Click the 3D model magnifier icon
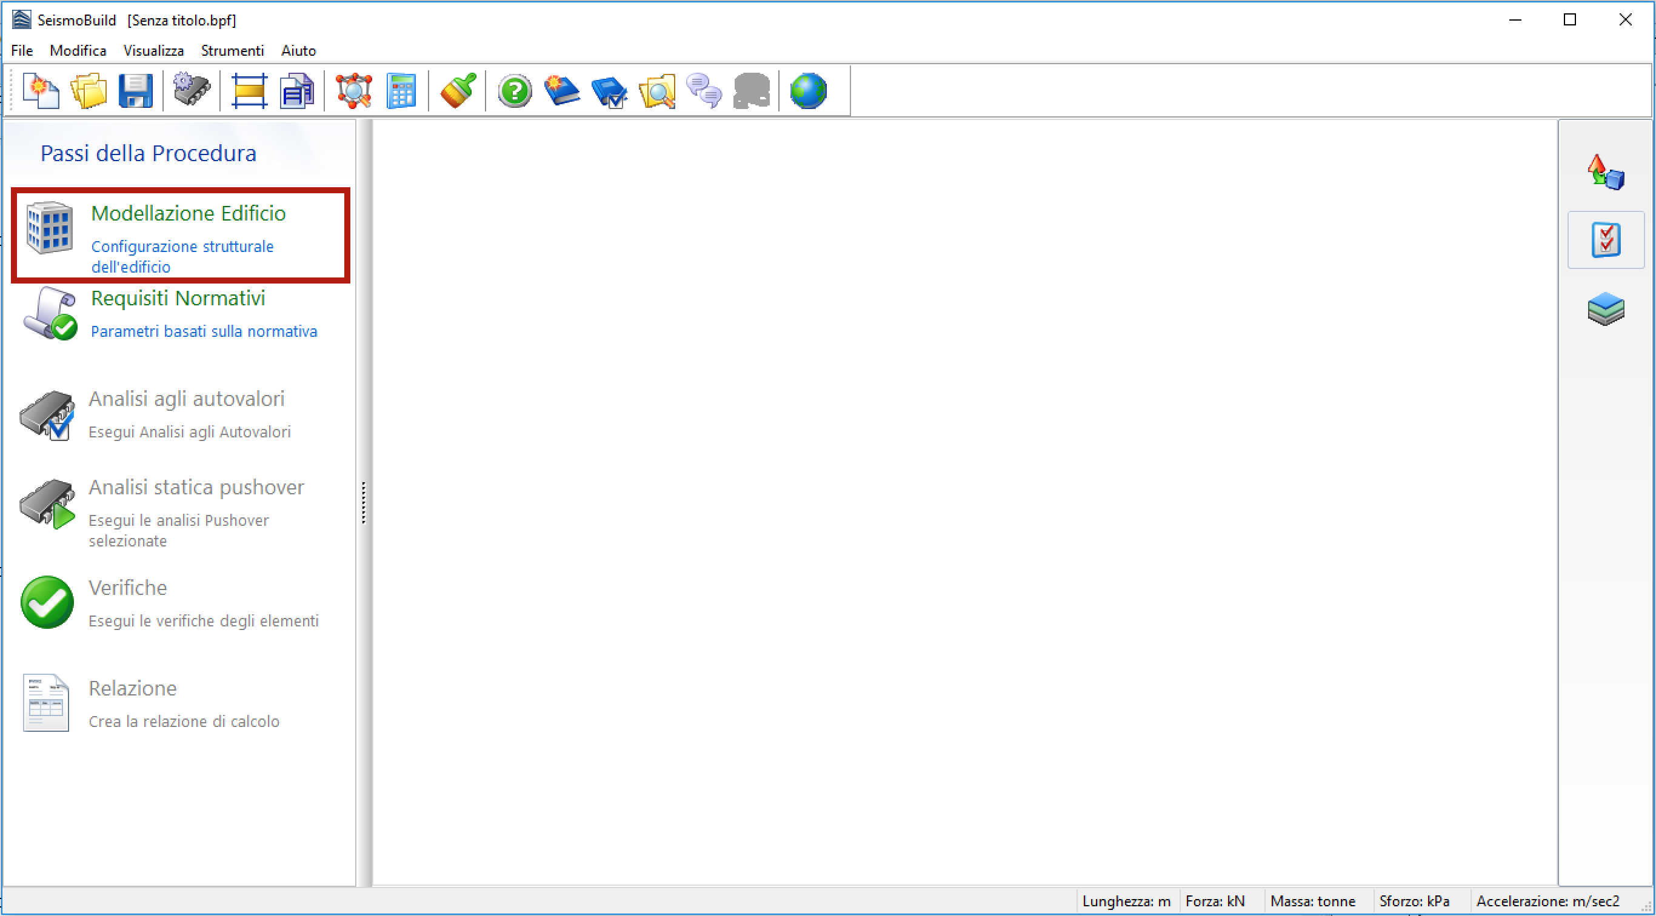 click(354, 91)
